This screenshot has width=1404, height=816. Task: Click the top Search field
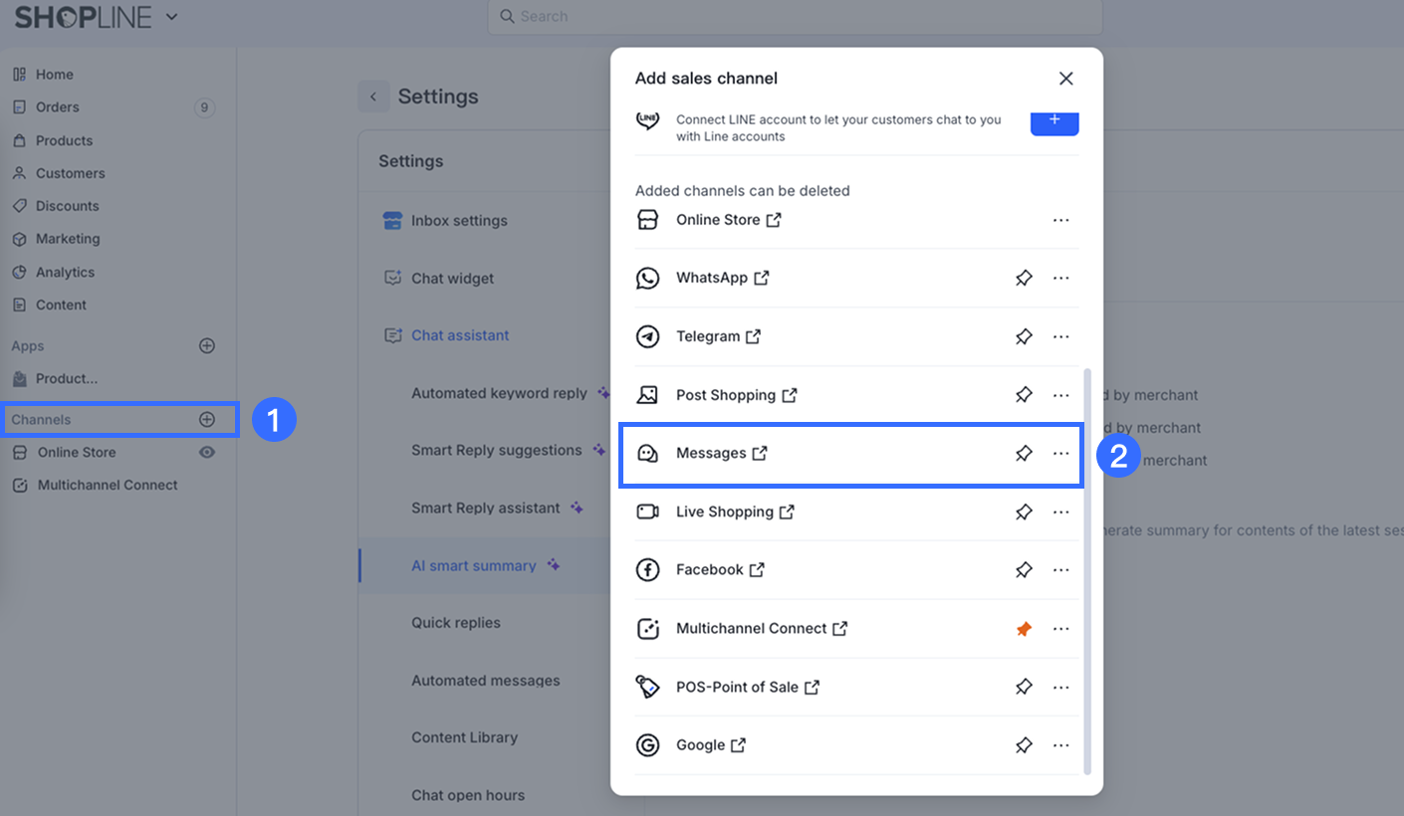[795, 17]
